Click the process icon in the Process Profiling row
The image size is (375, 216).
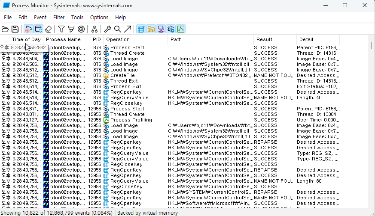[46, 120]
